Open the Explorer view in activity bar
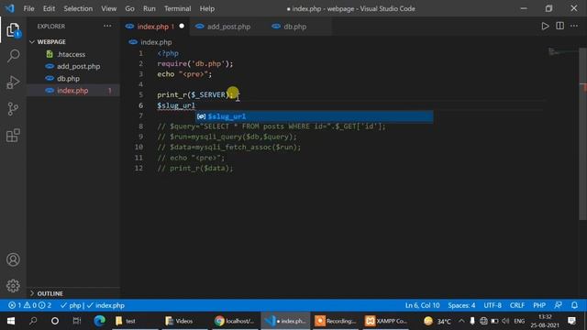The image size is (587, 330). coord(13,30)
